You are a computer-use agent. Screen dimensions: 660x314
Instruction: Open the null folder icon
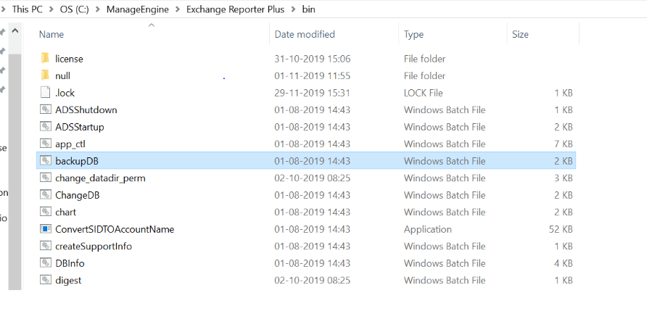coord(46,75)
